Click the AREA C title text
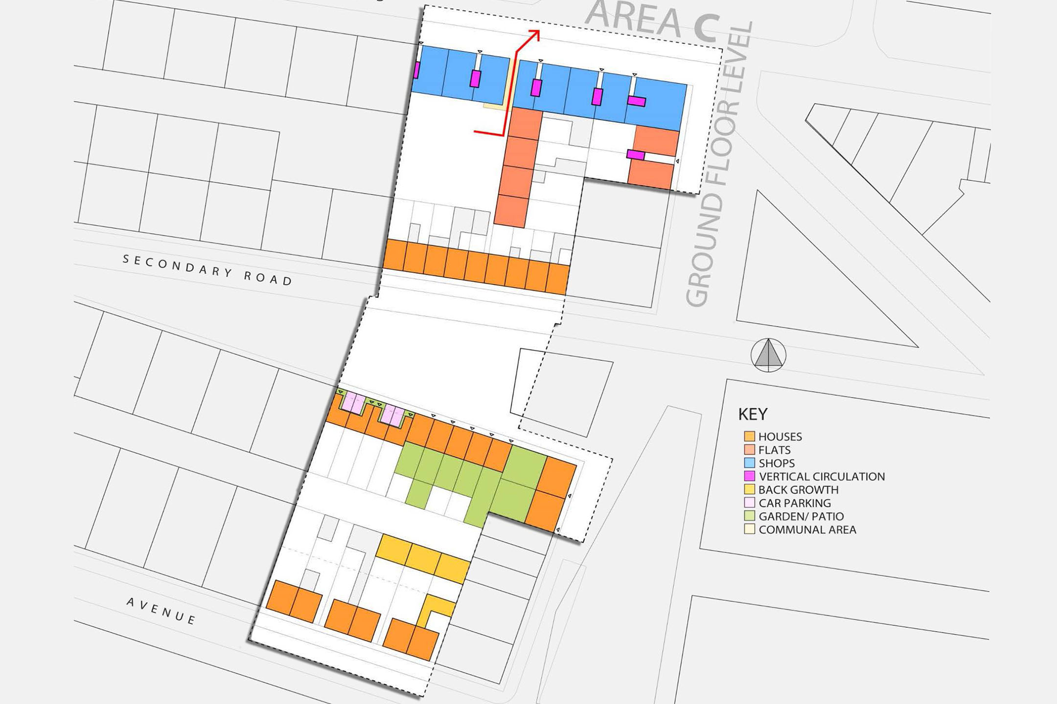The width and height of the screenshot is (1057, 704). (x=652, y=21)
